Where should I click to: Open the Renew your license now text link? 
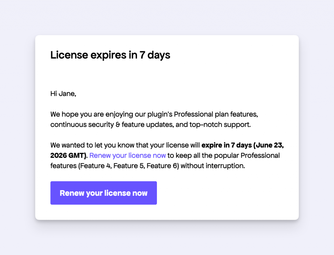click(128, 155)
